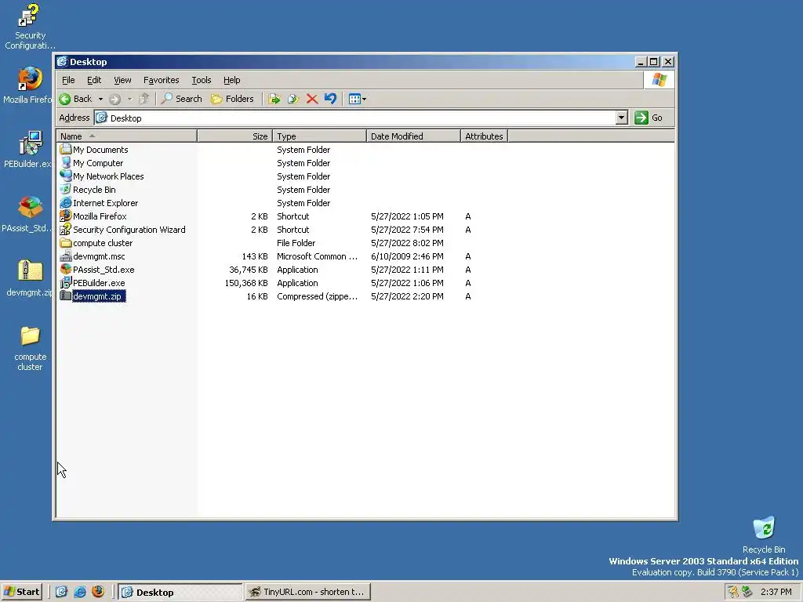The height and width of the screenshot is (602, 803).
Task: Select Internet Explorer icon in file list
Action: (x=66, y=203)
